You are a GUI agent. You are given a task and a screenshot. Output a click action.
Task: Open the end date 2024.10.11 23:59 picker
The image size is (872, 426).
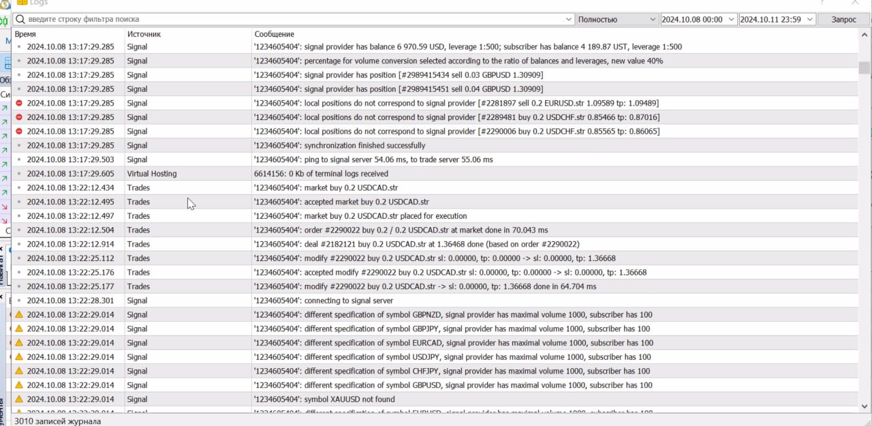coord(777,19)
